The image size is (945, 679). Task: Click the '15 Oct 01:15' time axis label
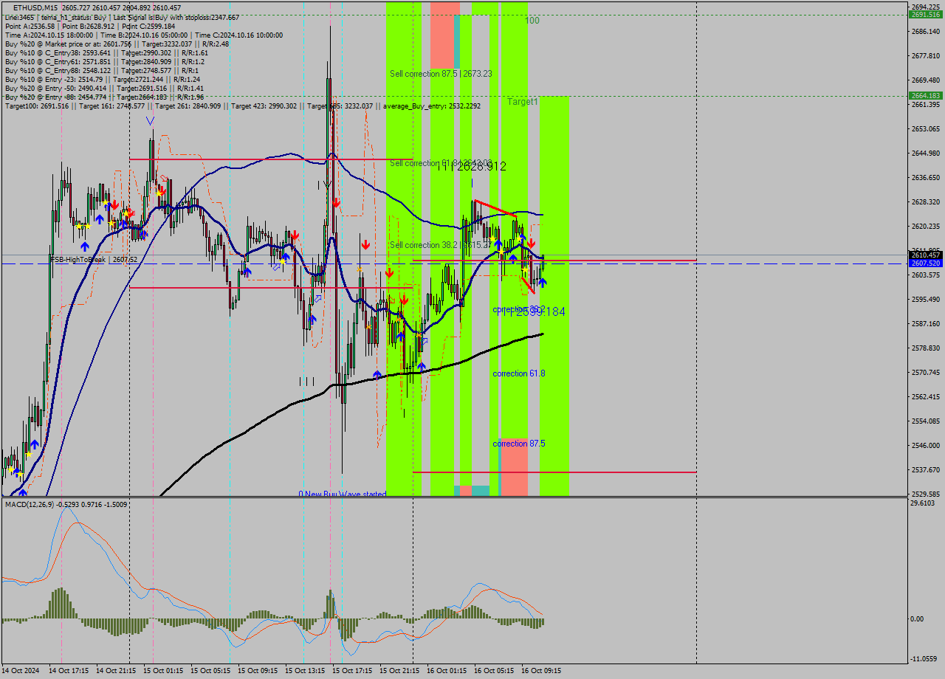[x=162, y=671]
